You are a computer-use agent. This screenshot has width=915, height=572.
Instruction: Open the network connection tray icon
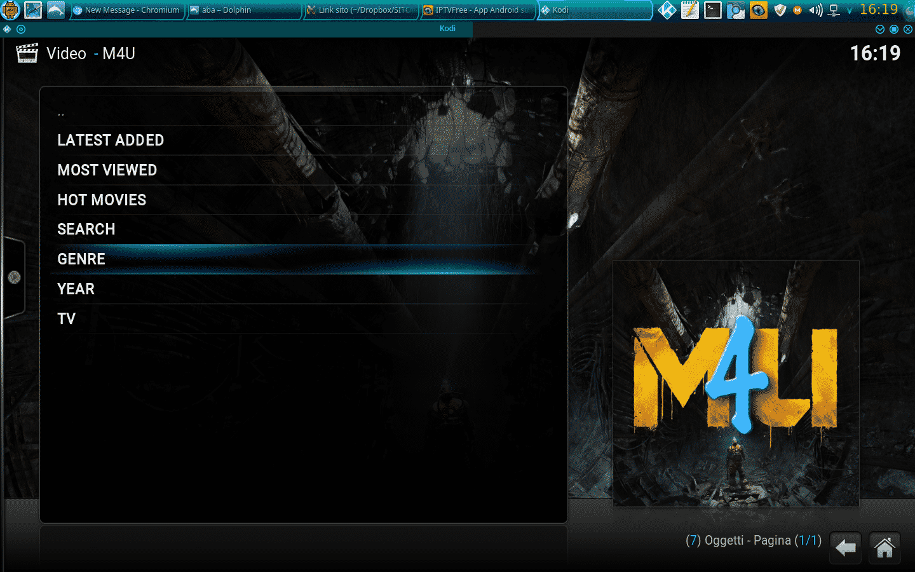click(x=834, y=10)
